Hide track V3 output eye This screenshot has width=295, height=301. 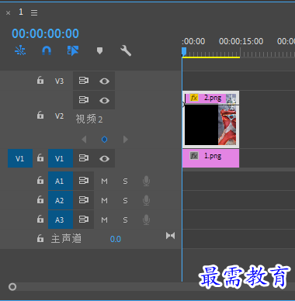pyautogui.click(x=104, y=81)
